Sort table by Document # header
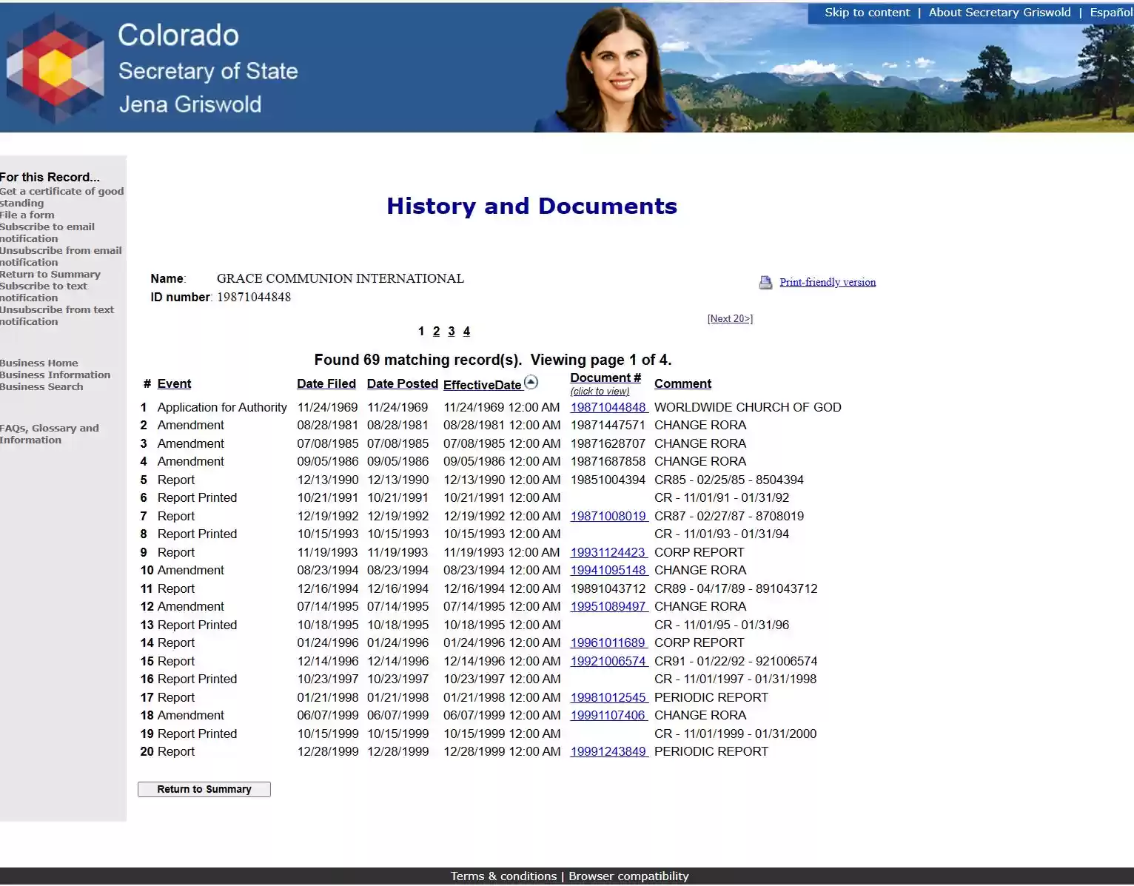 point(605,377)
